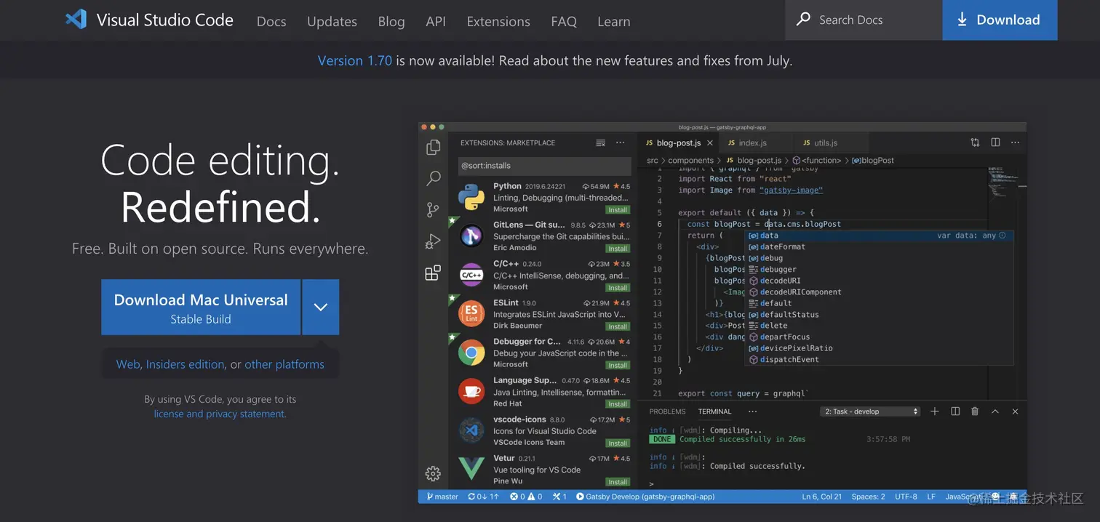Click the split editor icon
The image size is (1100, 522).
pyautogui.click(x=995, y=142)
